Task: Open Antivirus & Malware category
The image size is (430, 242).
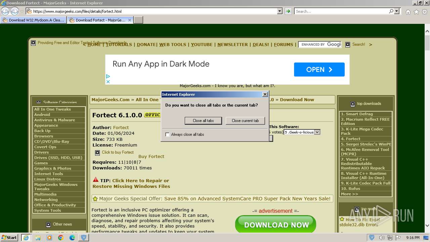Action: tap(54, 120)
